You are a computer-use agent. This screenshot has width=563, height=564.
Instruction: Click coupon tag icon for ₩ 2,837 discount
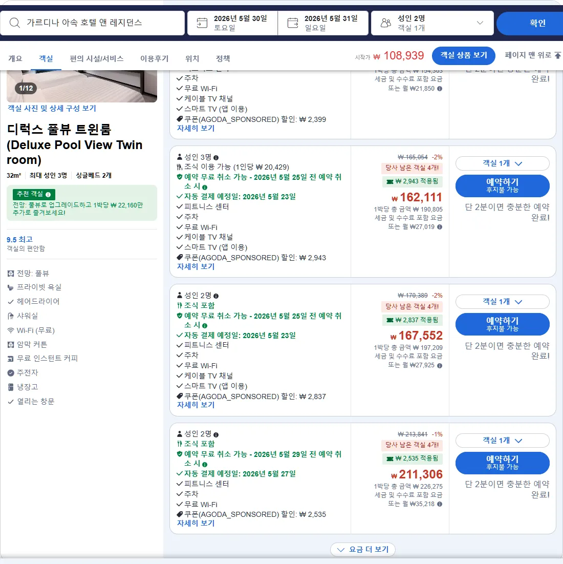coord(180,396)
